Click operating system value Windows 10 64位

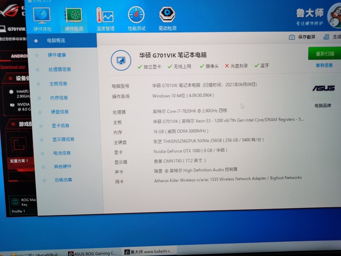(x=183, y=96)
